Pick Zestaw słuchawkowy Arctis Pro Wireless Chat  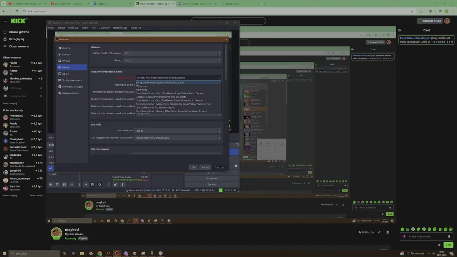(179, 97)
